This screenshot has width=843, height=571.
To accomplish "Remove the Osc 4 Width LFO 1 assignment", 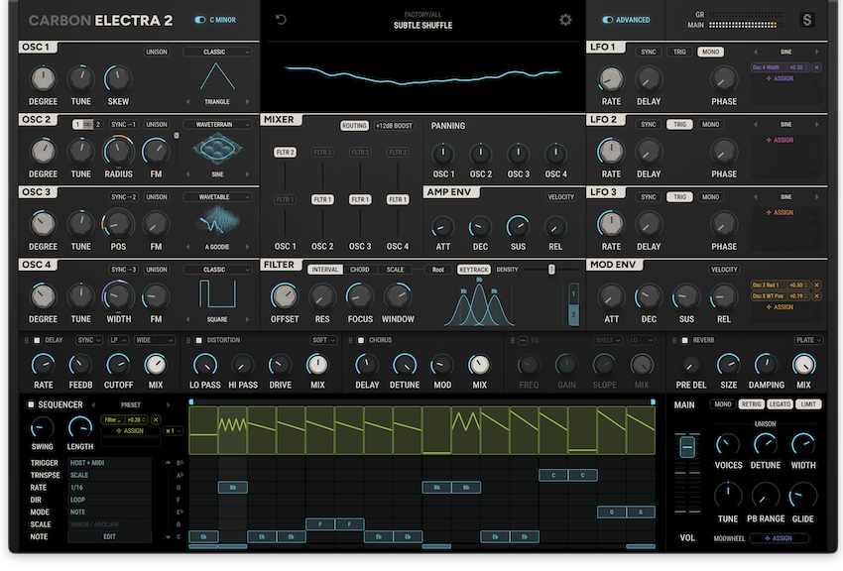I will coord(816,67).
